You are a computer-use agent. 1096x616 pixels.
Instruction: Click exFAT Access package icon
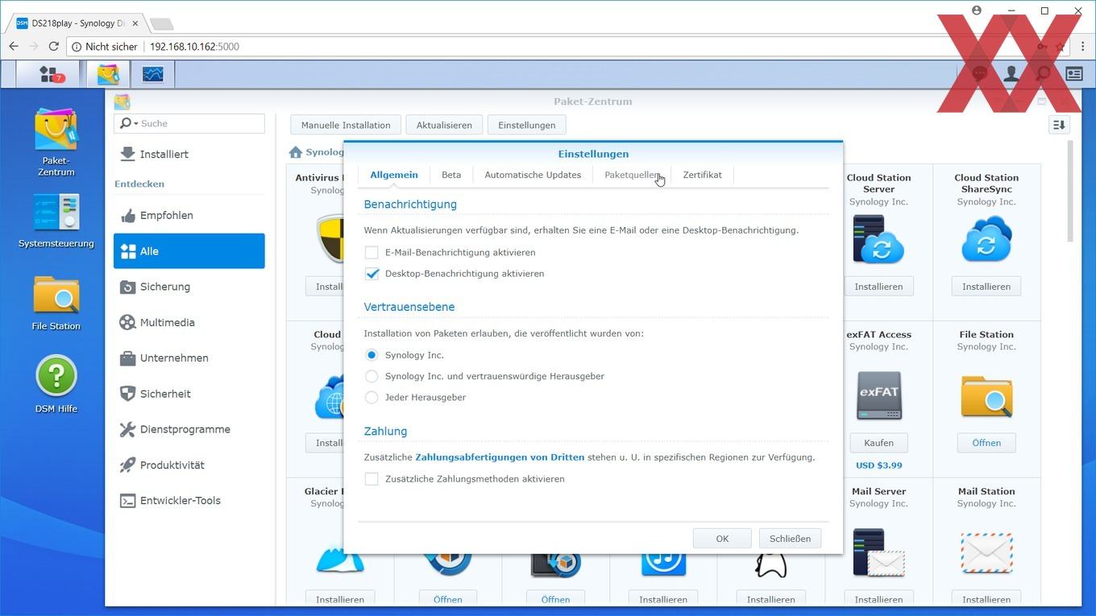(878, 395)
